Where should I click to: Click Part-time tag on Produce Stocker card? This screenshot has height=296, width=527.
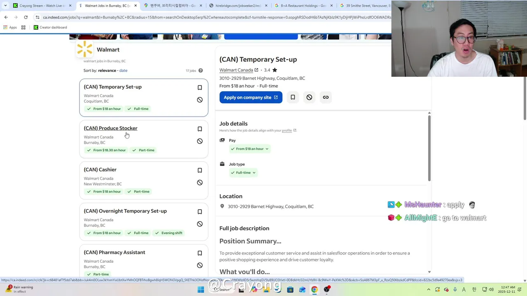pos(143,150)
